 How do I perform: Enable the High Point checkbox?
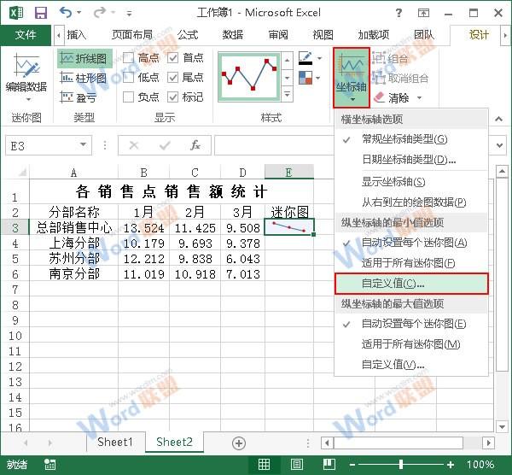click(128, 58)
